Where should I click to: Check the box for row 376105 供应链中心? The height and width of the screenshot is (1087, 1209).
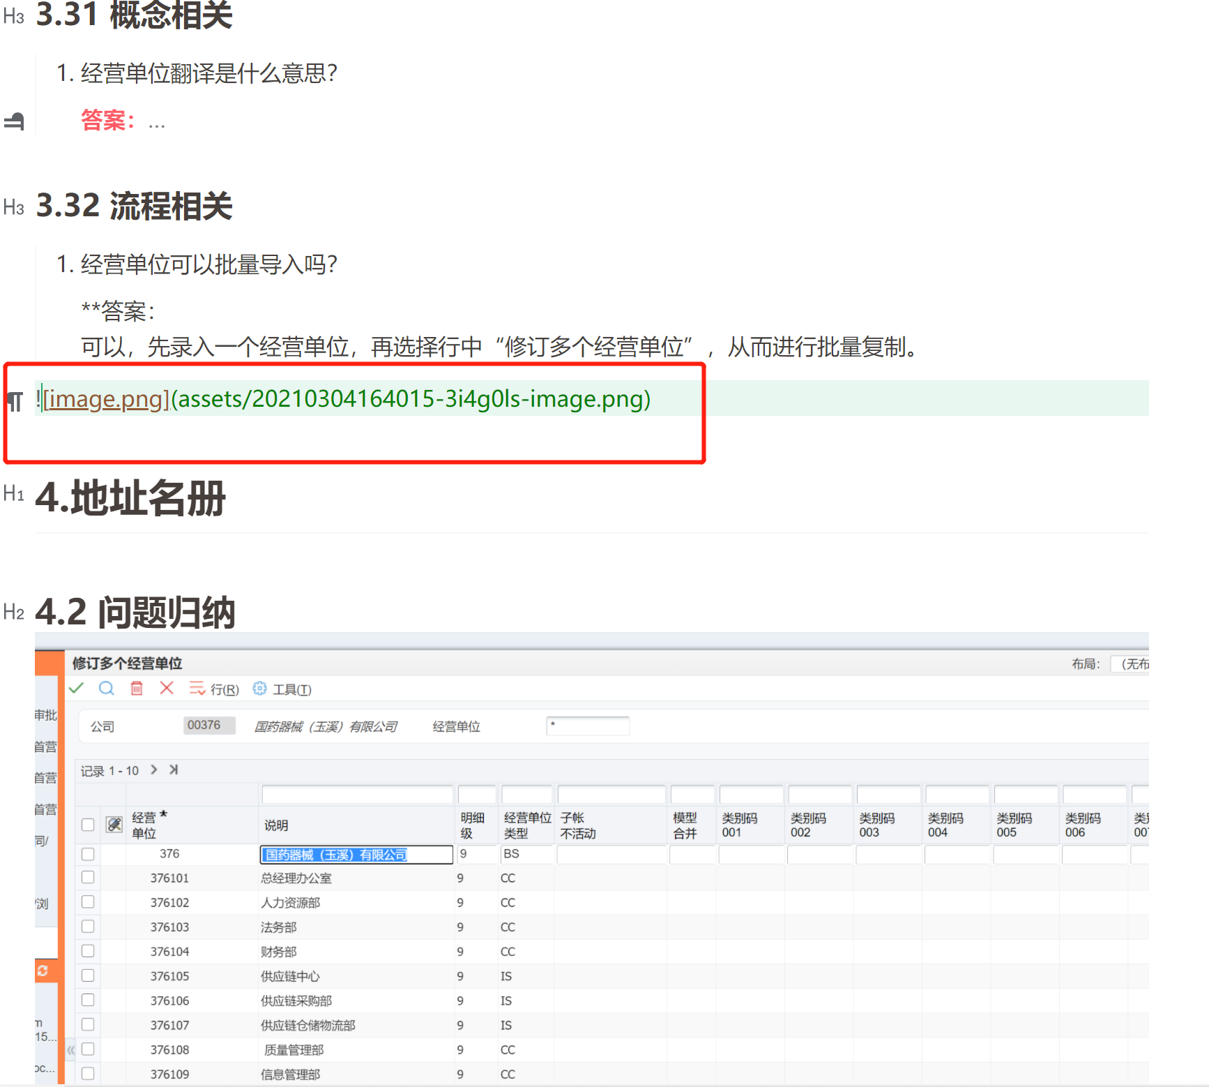(x=88, y=975)
